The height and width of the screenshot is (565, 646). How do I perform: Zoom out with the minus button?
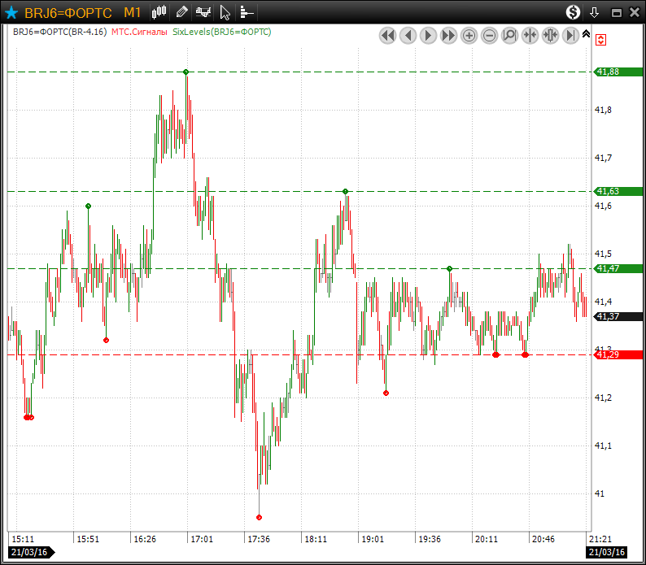point(490,35)
